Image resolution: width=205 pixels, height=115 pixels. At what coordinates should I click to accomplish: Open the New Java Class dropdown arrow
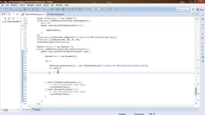pos(76,9)
